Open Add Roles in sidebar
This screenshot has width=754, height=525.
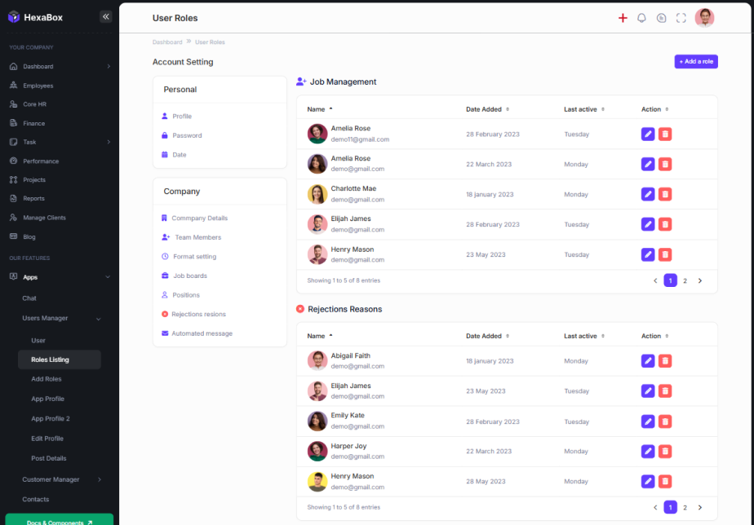click(47, 379)
